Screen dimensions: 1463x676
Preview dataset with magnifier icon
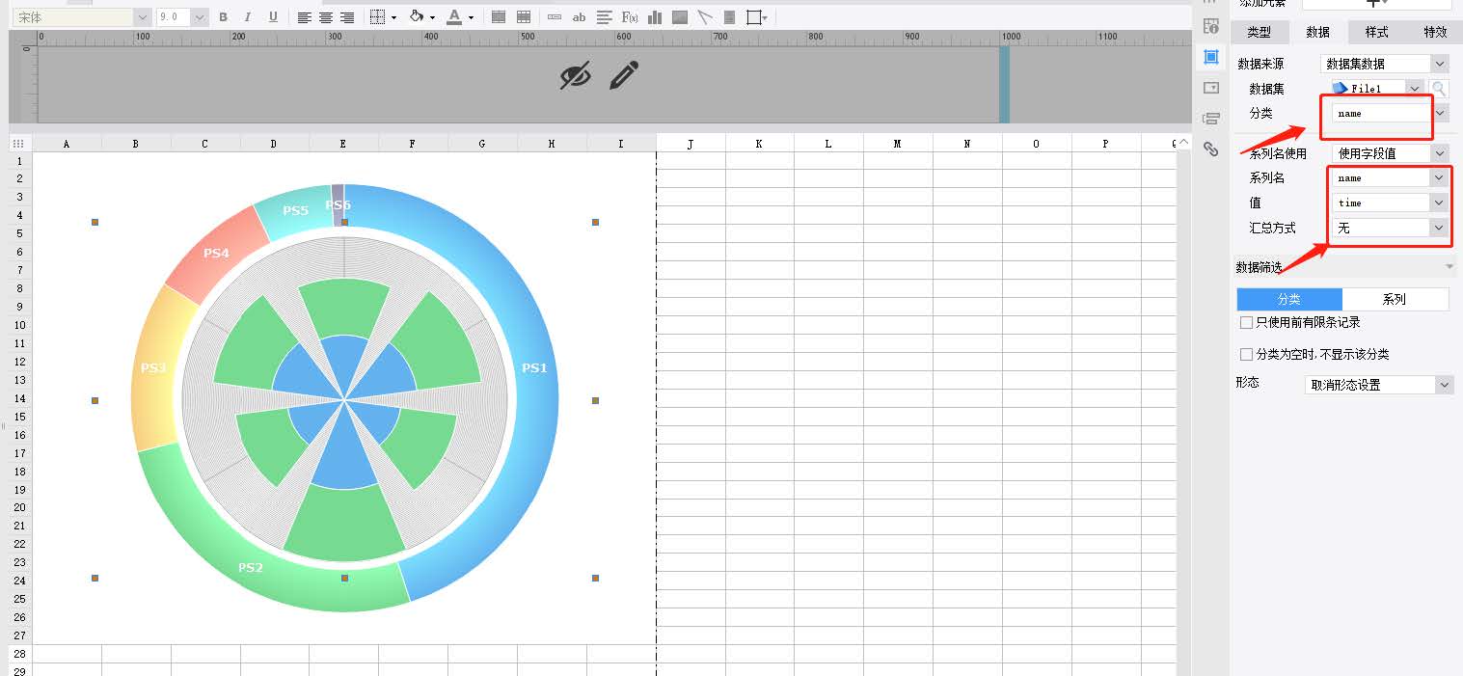tap(1439, 89)
